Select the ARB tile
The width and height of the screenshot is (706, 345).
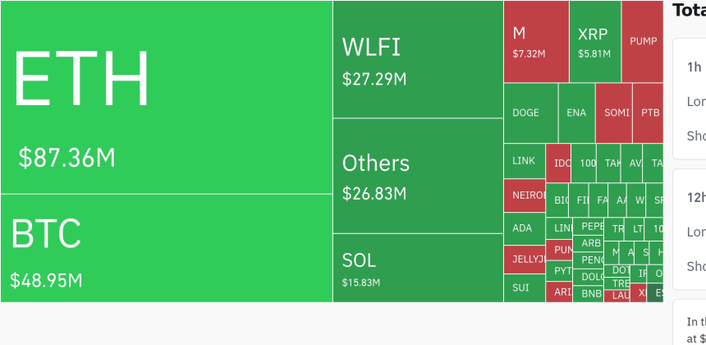(x=591, y=243)
